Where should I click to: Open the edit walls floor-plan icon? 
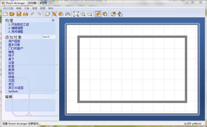pos(48,14)
